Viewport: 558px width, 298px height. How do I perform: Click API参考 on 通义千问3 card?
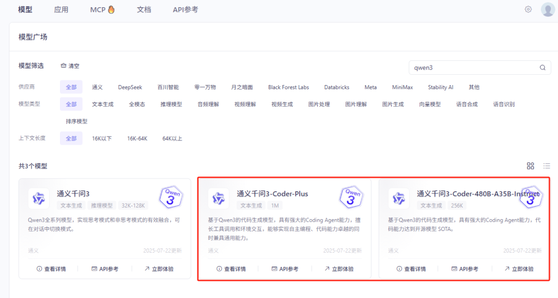105,269
